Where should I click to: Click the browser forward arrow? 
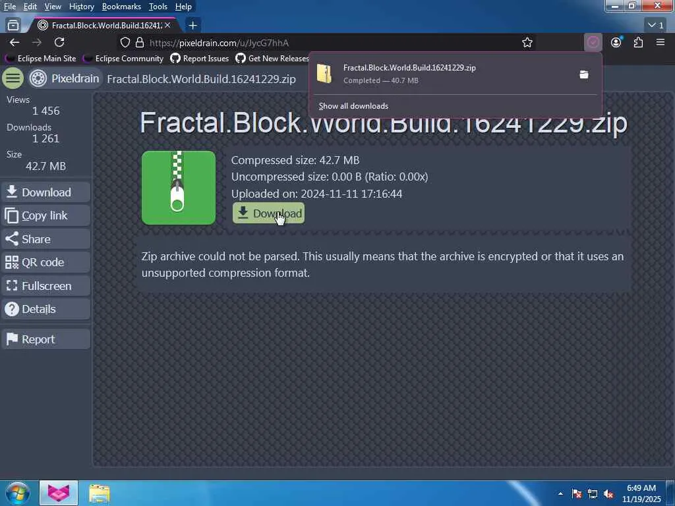click(37, 42)
